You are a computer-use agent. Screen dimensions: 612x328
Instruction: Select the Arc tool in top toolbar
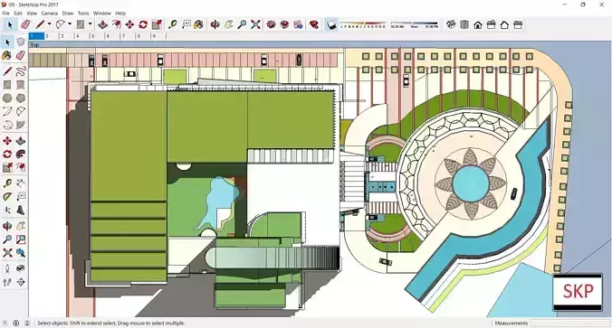click(x=61, y=24)
